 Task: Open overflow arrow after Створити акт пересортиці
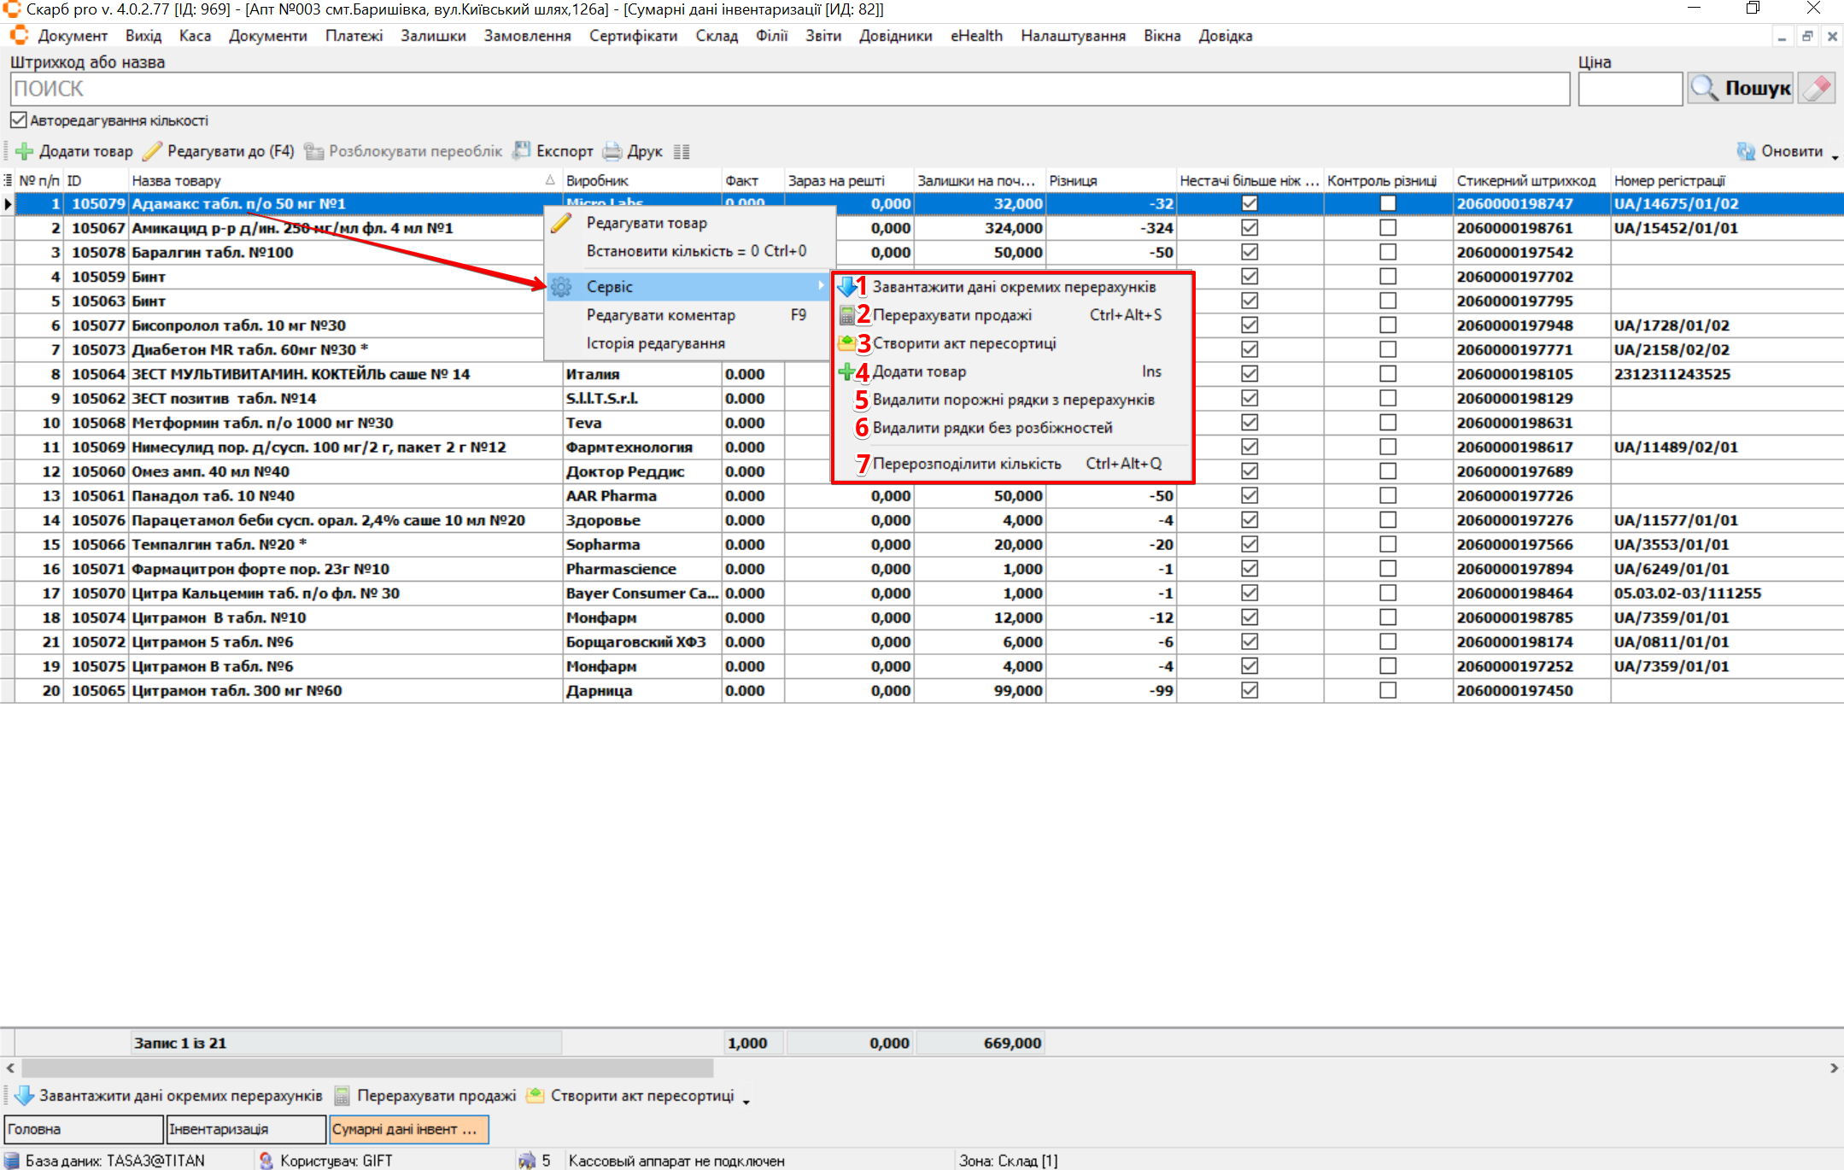click(x=746, y=1102)
